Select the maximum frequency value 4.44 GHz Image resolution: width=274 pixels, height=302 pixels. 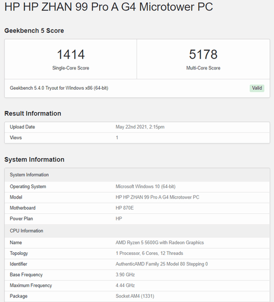click(x=125, y=286)
